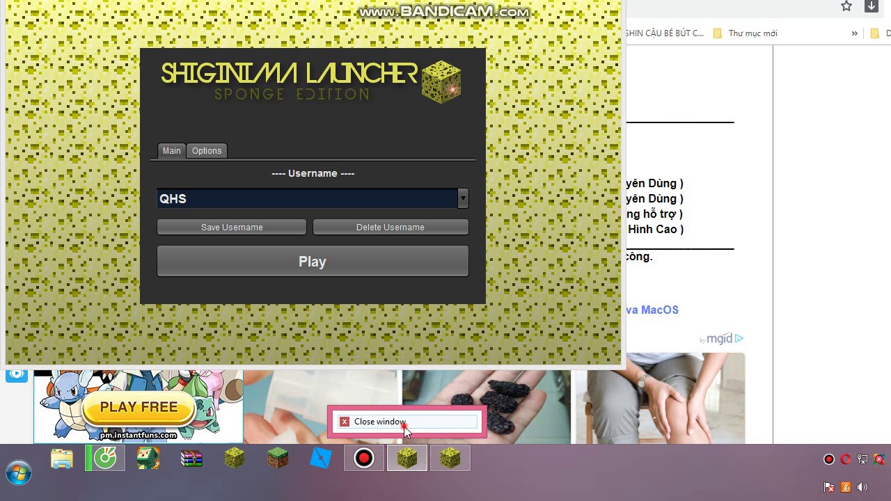
Task: Click the QHS username field
Action: tap(307, 199)
